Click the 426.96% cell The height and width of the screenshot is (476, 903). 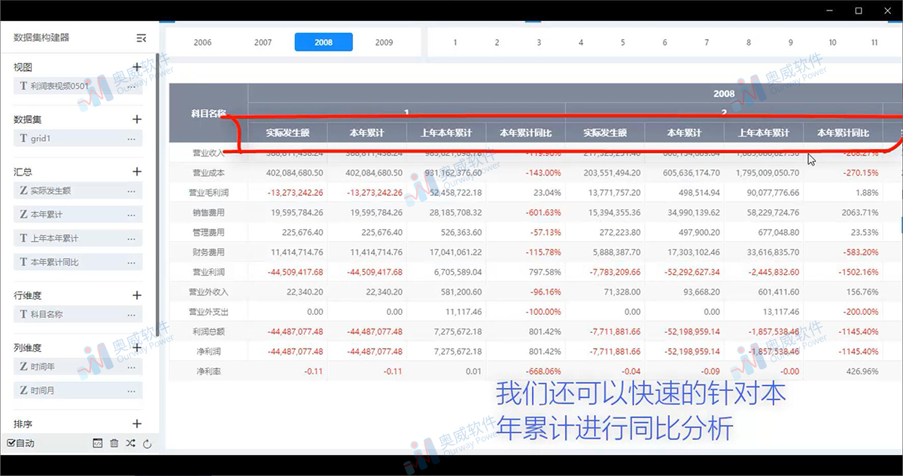tap(843, 371)
